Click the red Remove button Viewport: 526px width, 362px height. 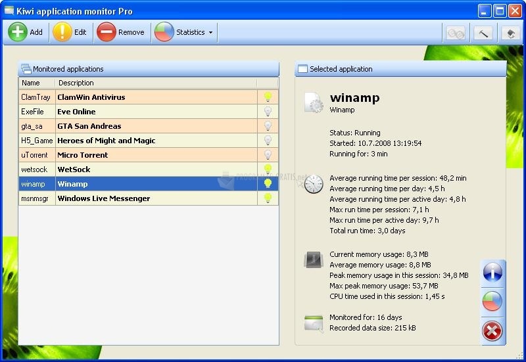coord(121,32)
